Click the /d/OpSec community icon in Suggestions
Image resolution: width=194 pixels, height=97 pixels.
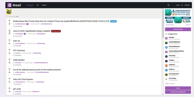click(166, 61)
